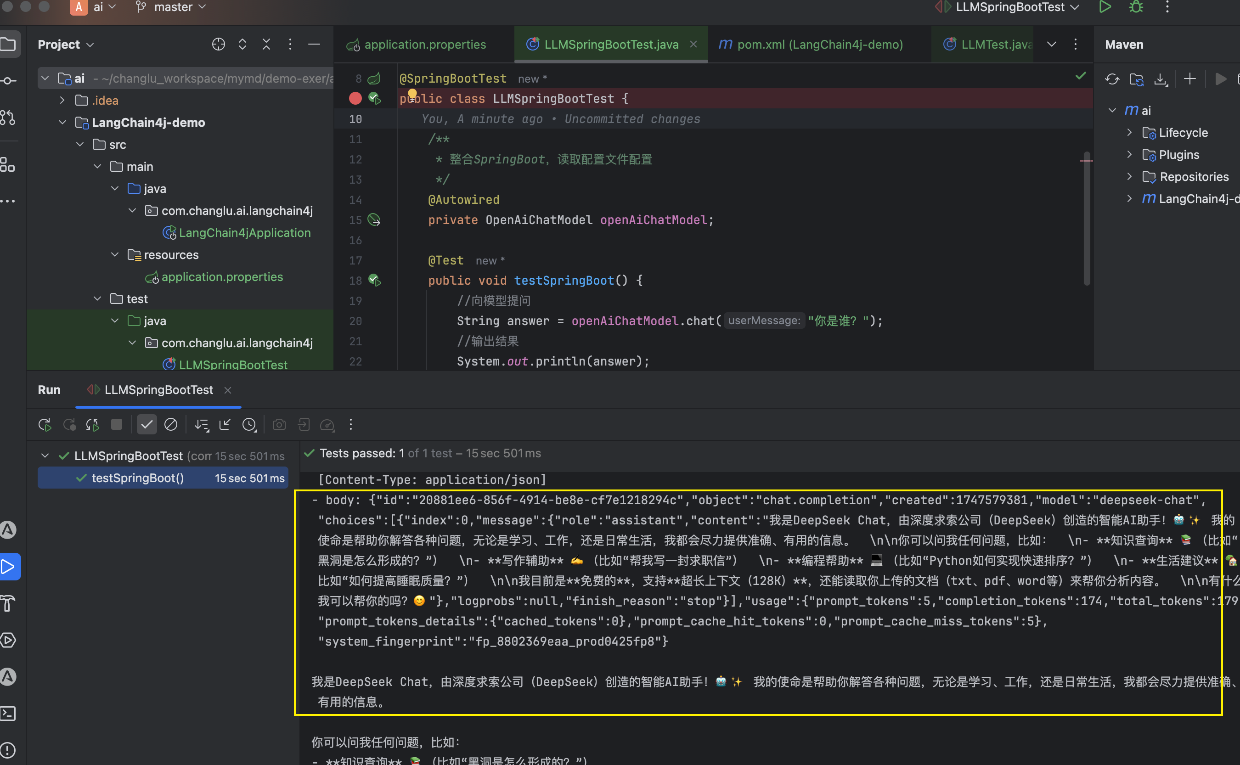
Task: Open the master branch dropdown
Action: tap(171, 7)
